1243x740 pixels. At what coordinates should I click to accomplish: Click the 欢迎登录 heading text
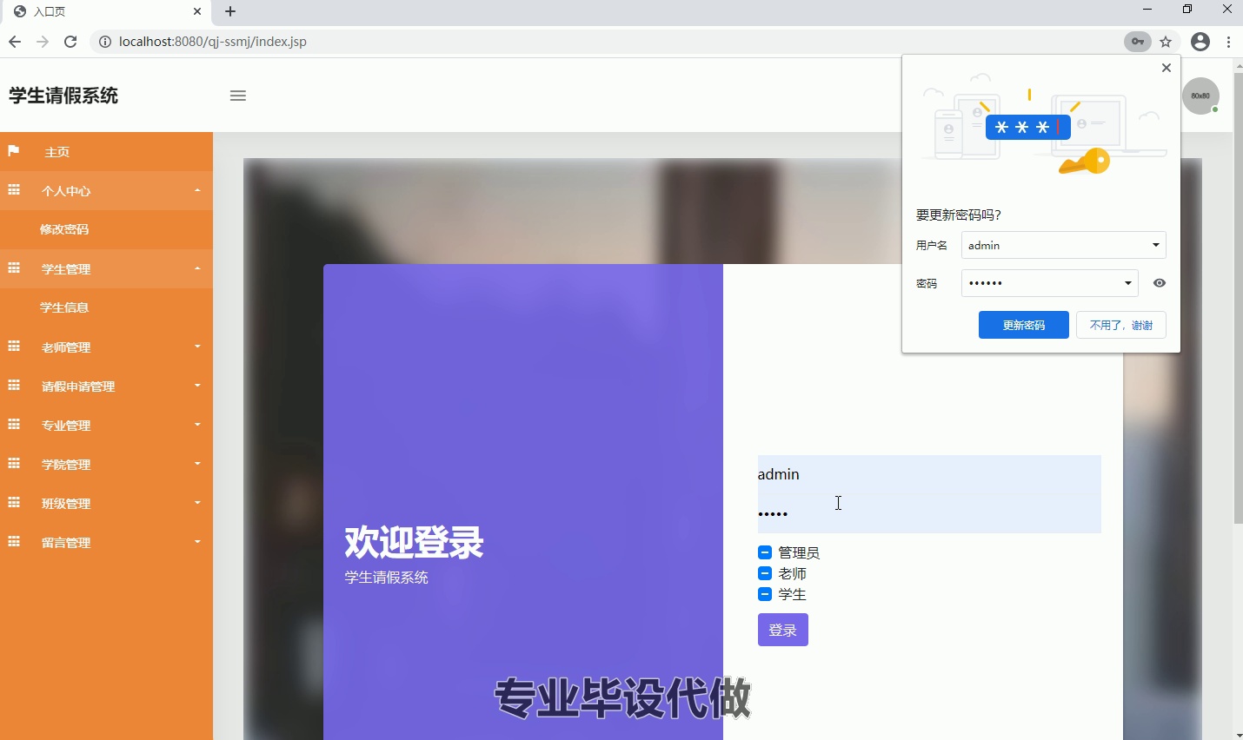click(x=414, y=543)
